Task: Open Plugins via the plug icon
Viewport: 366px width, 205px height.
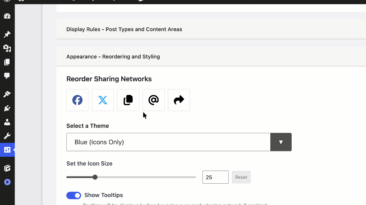Action: point(7,108)
